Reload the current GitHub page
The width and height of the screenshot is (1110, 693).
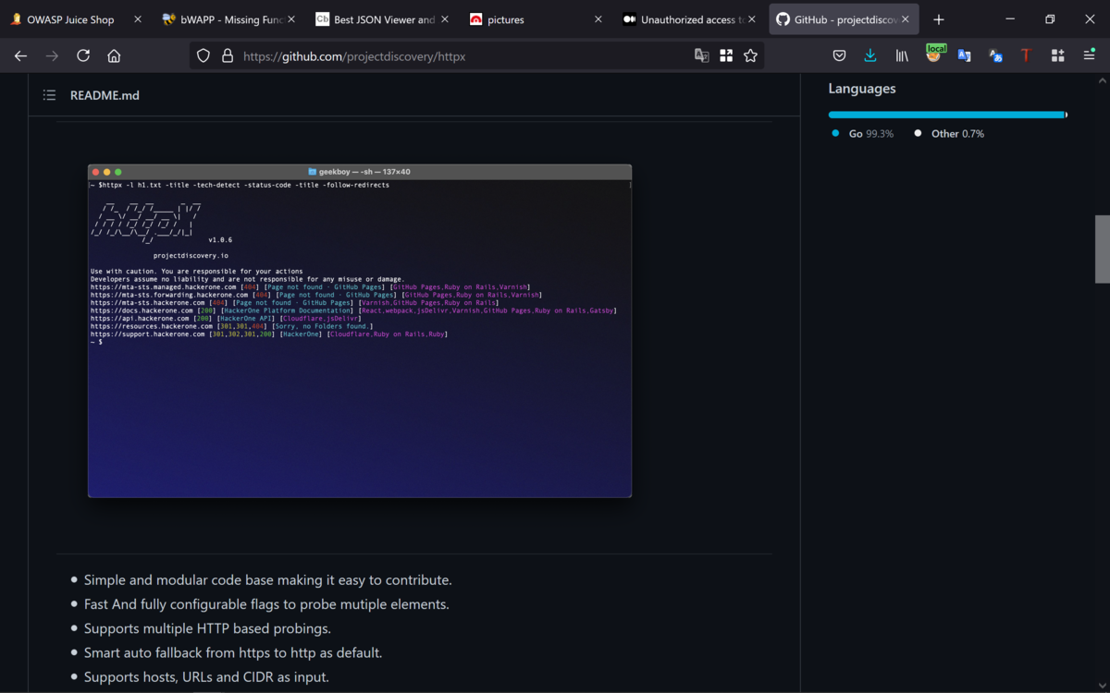83,56
